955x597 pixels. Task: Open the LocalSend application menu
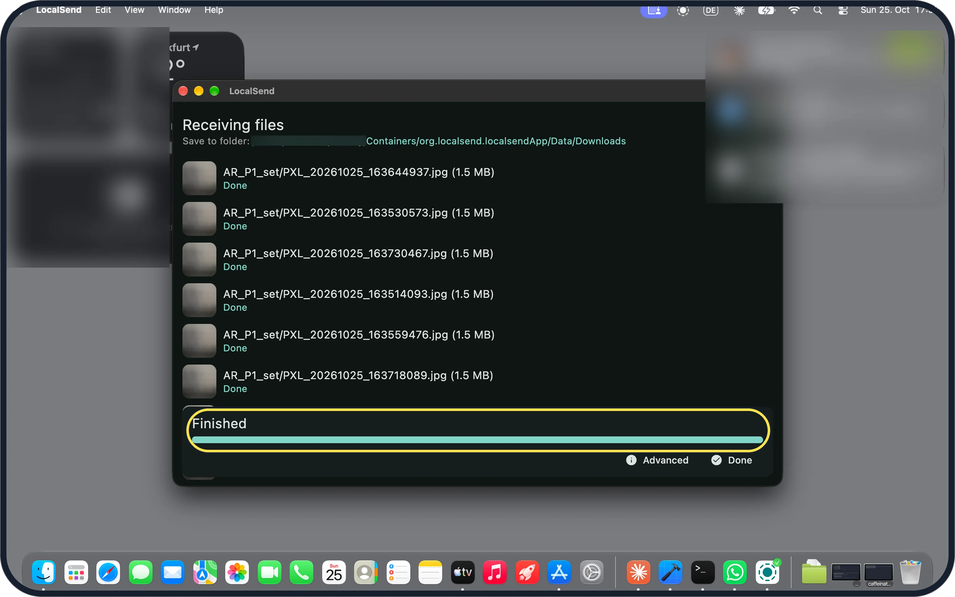[59, 10]
